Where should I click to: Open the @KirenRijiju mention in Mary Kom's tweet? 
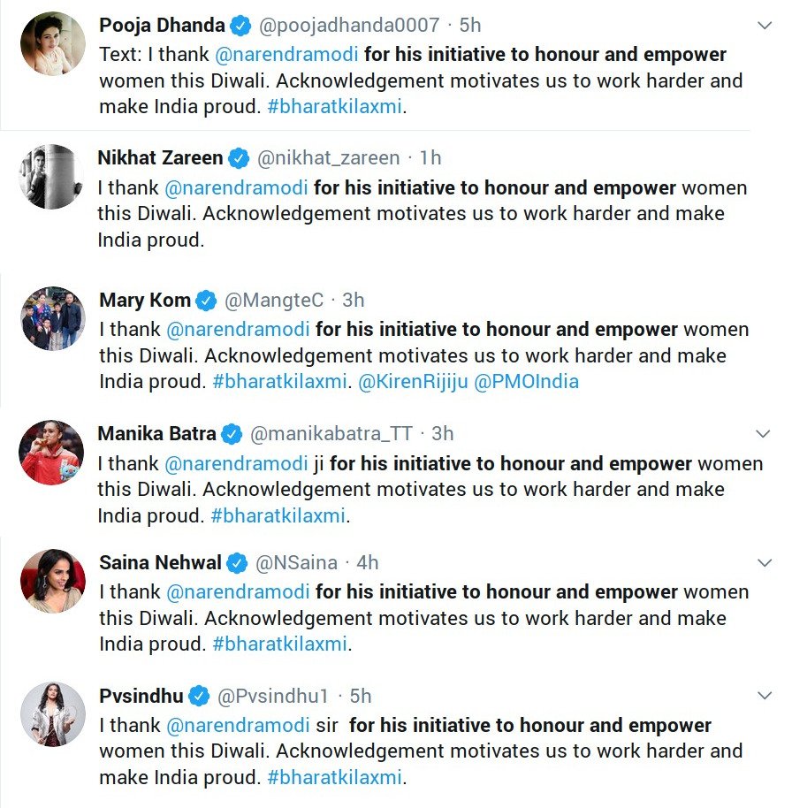pyautogui.click(x=417, y=382)
